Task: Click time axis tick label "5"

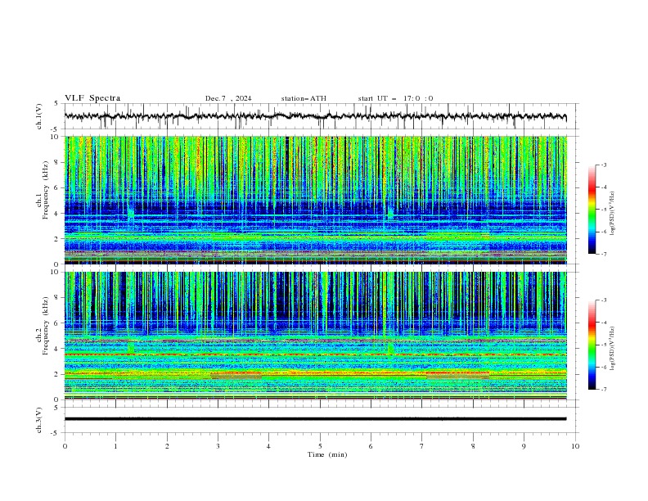Action: 320,446
